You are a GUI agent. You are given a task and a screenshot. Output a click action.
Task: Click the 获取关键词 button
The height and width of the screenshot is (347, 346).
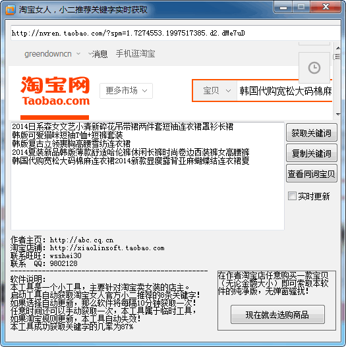(312, 132)
